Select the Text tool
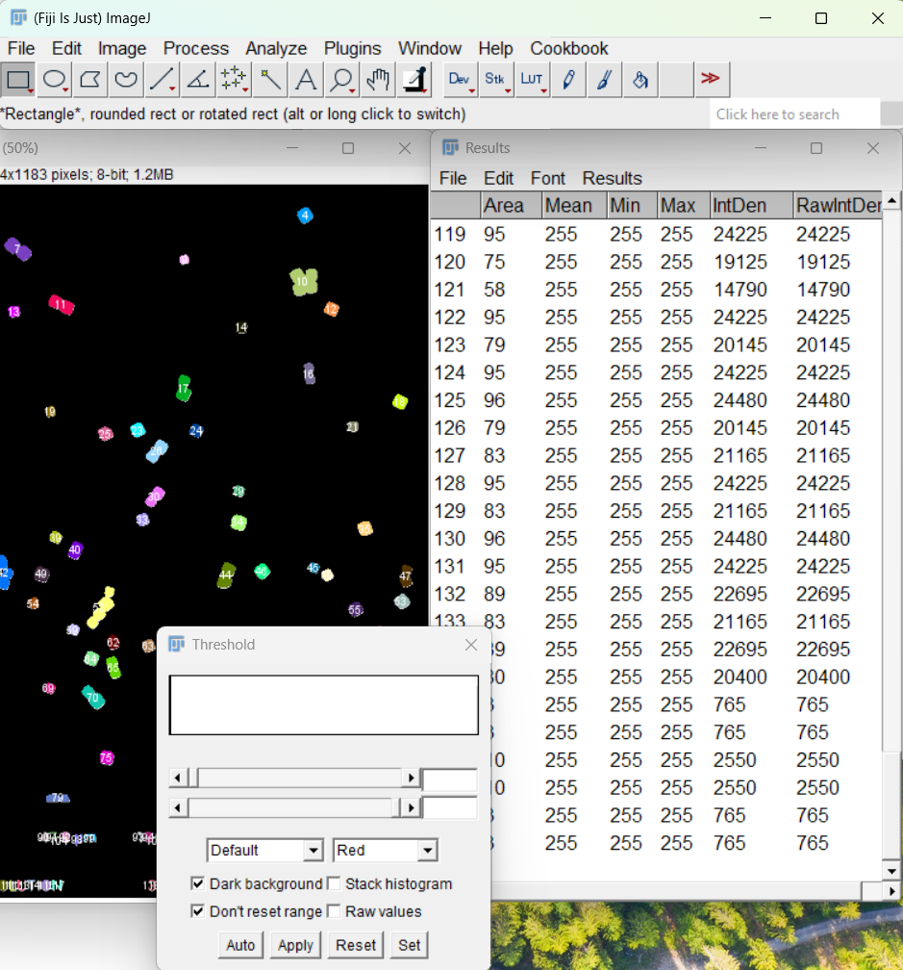The height and width of the screenshot is (970, 903). 306,80
